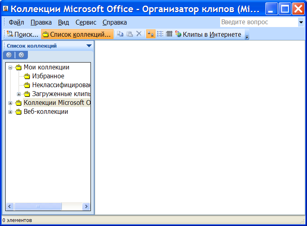Select the Загруженные клипы collection
Viewport: 307px width, 226px height.
pyautogui.click(x=61, y=94)
